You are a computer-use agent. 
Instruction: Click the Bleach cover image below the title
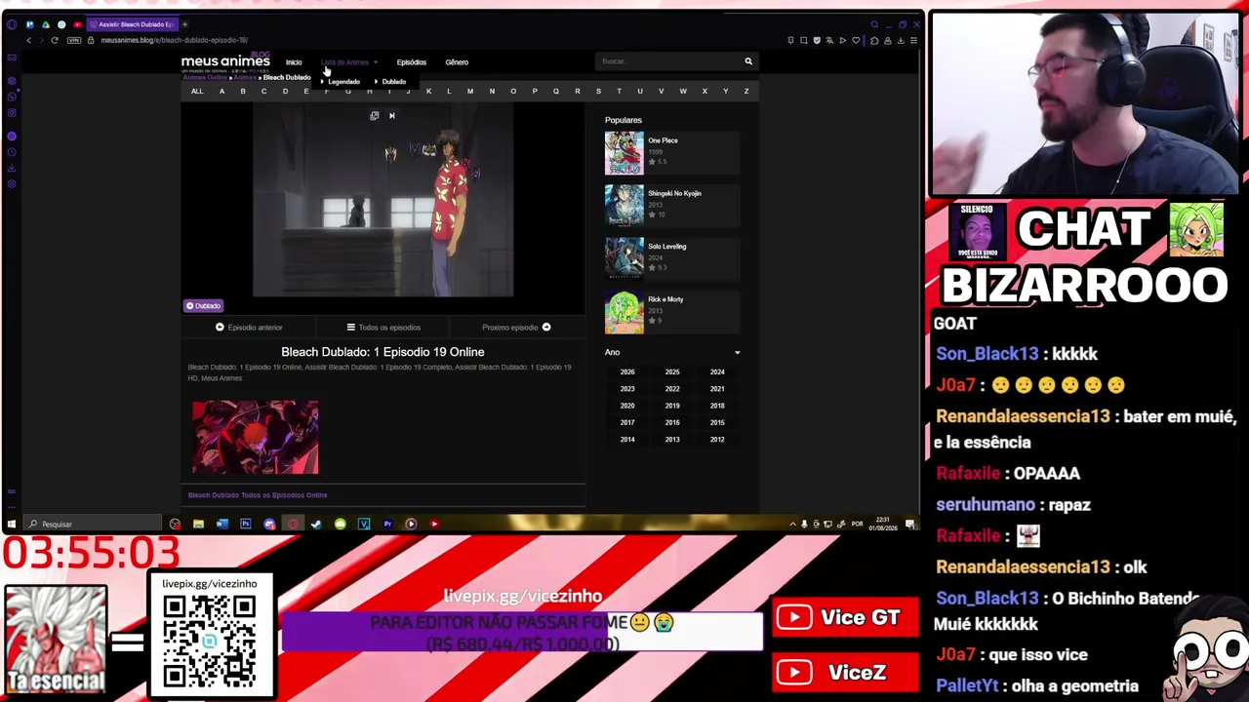pos(256,438)
